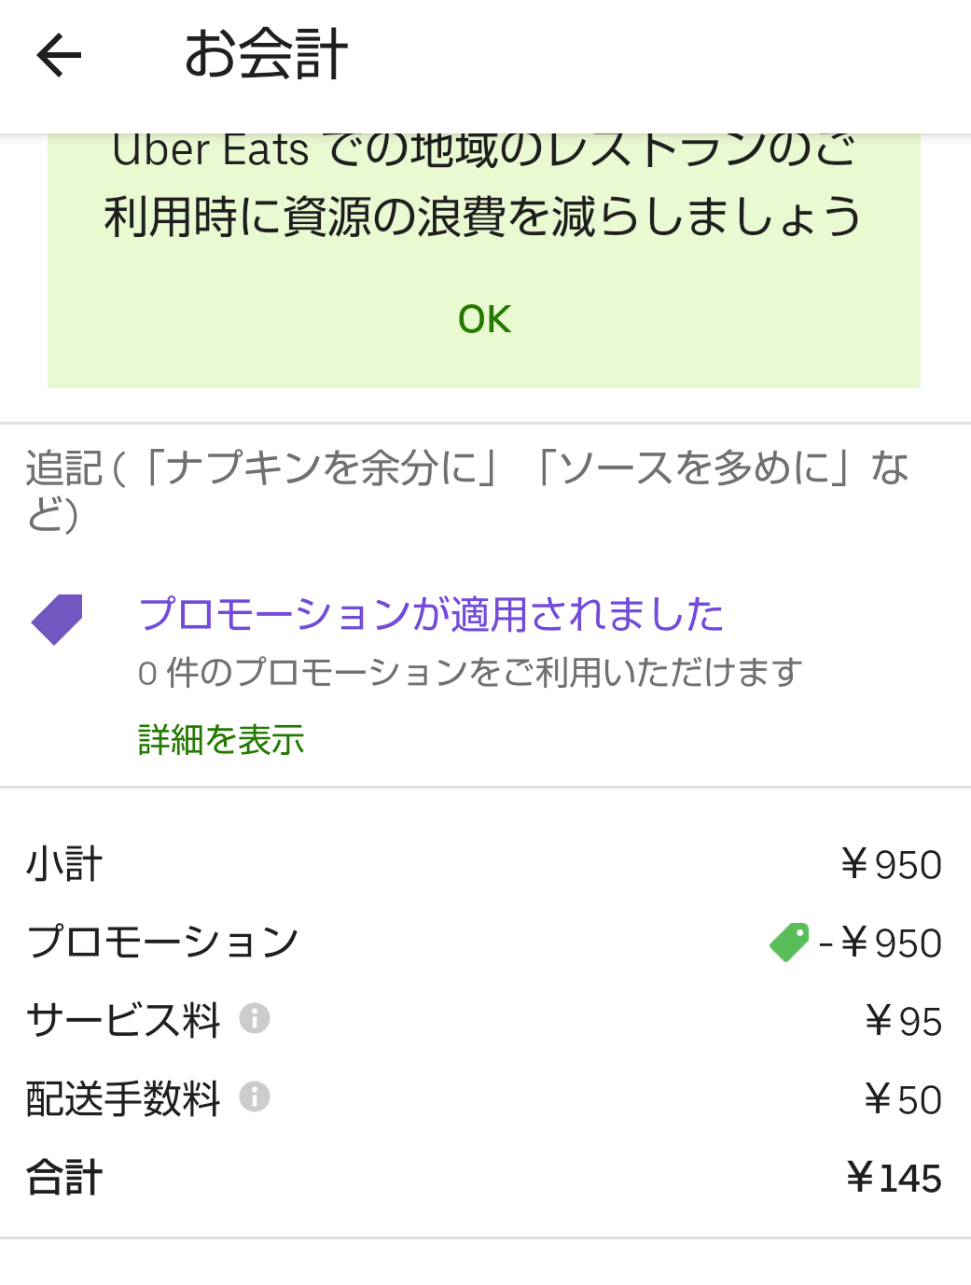Tap the お会計 page title

point(266,54)
